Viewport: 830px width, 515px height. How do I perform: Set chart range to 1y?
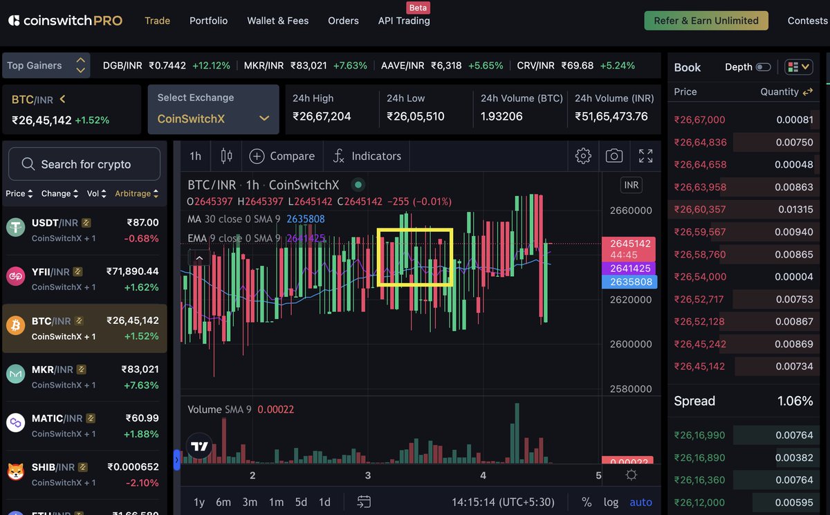(199, 502)
